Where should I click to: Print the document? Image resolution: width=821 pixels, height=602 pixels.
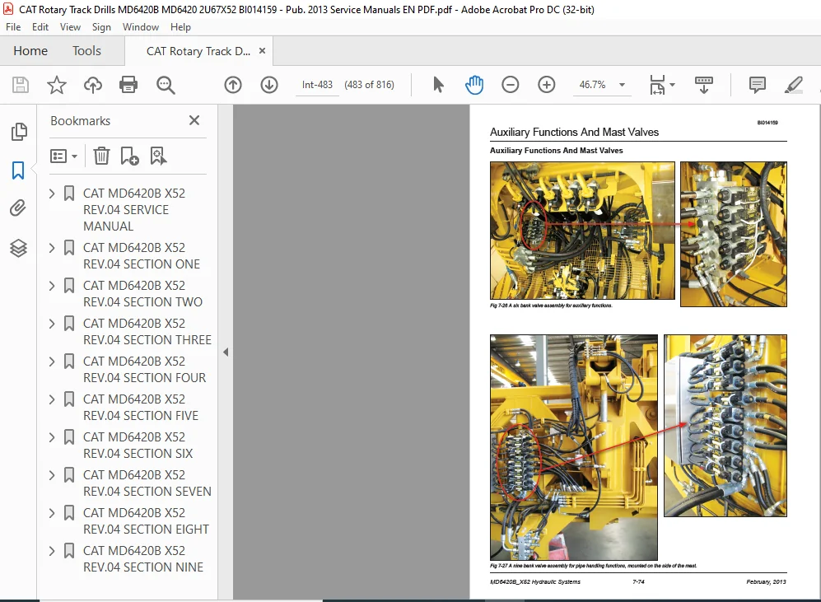pyautogui.click(x=128, y=85)
